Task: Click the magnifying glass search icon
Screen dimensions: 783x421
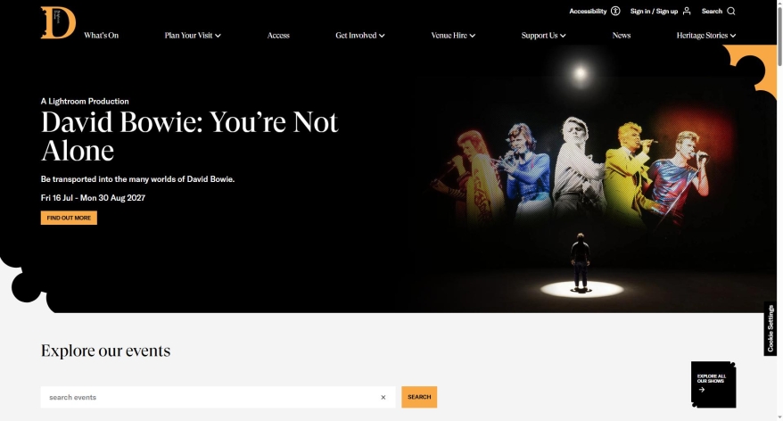Action: (x=730, y=11)
